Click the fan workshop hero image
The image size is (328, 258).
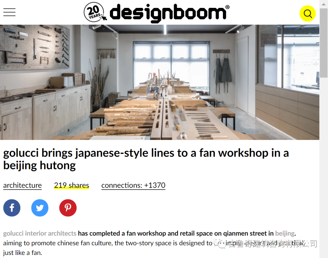[x=160, y=82]
